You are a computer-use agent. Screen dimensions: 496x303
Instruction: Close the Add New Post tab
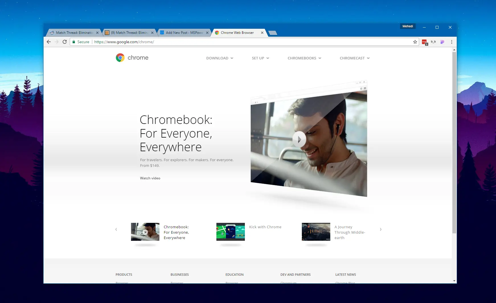coord(207,33)
